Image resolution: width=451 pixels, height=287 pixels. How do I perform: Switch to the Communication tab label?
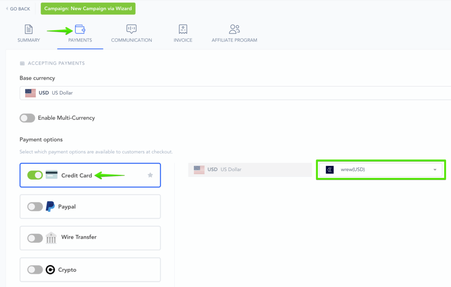tap(131, 40)
